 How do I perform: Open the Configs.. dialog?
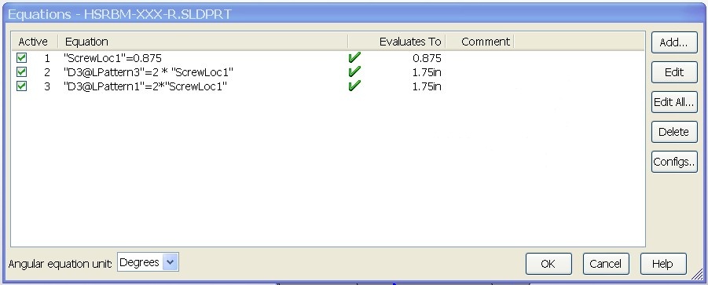click(x=674, y=162)
